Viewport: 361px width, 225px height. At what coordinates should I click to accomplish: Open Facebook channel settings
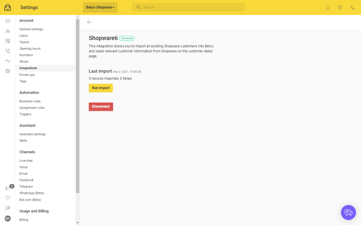[27, 180]
